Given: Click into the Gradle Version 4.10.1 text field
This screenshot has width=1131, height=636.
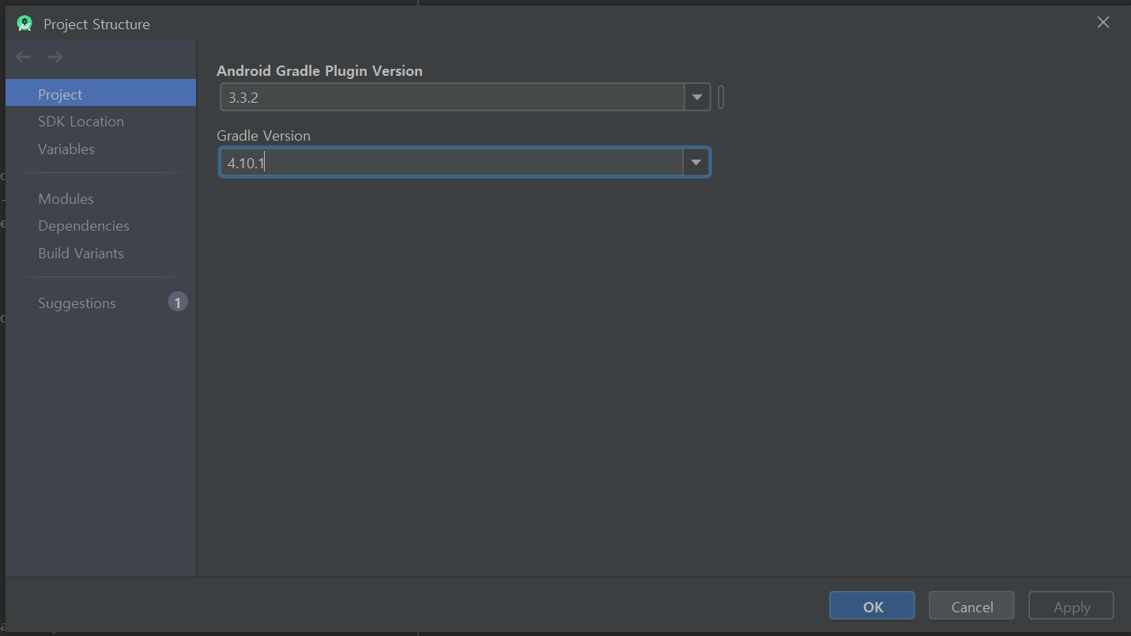Looking at the screenshot, I should pyautogui.click(x=451, y=163).
